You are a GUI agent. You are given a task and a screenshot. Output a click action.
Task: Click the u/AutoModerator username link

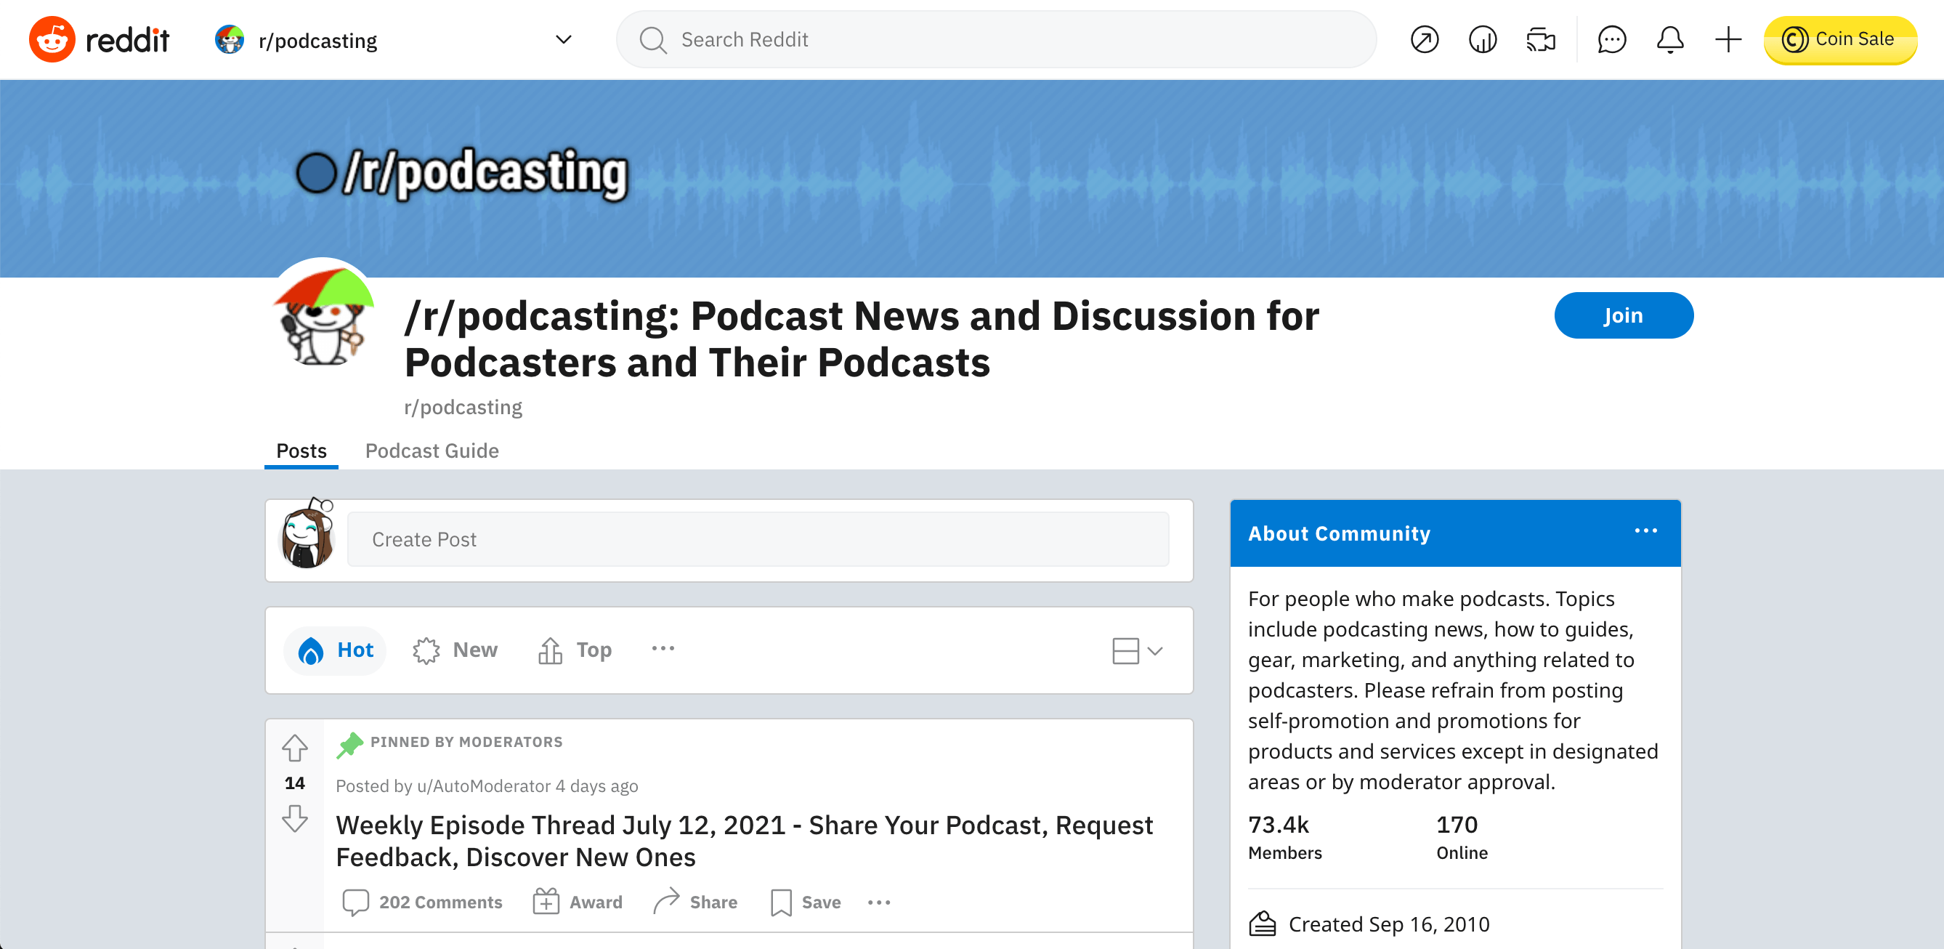tap(484, 786)
